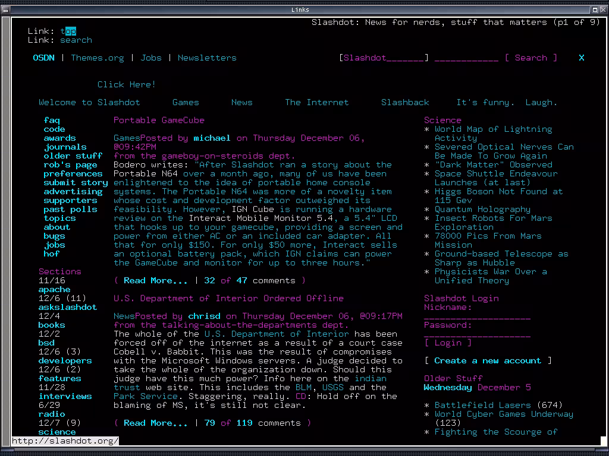Read More on the Portable GameCube story
This screenshot has width=609, height=456.
tap(155, 280)
